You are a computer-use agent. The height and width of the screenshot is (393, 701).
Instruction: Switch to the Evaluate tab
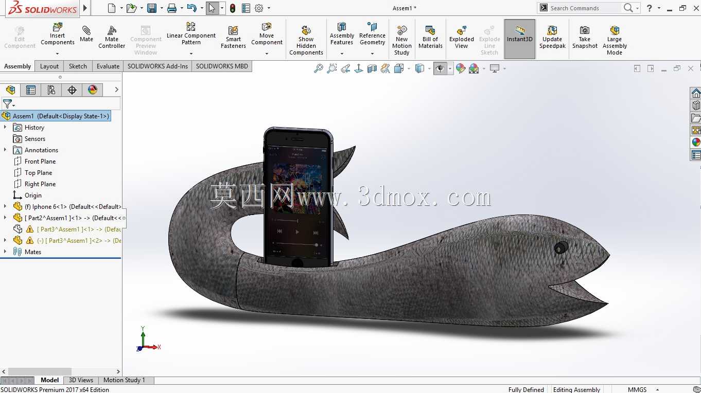coord(108,66)
